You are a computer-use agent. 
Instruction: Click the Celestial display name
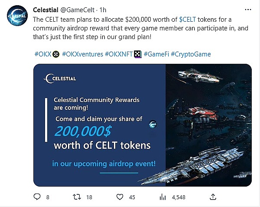coord(46,10)
